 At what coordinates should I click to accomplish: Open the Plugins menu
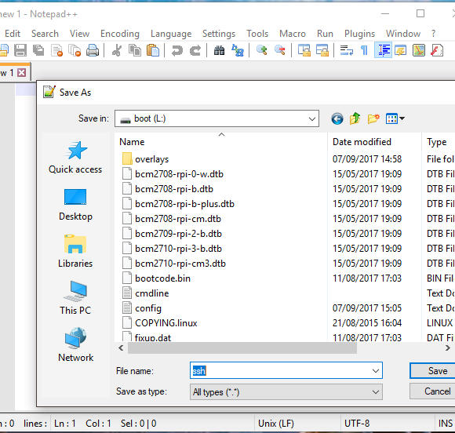(x=359, y=34)
